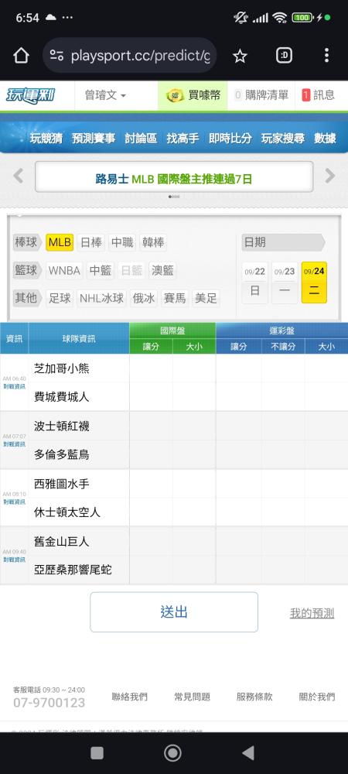Open 關於我們 footer link
Viewport: 348px width, 774px height.
click(317, 697)
